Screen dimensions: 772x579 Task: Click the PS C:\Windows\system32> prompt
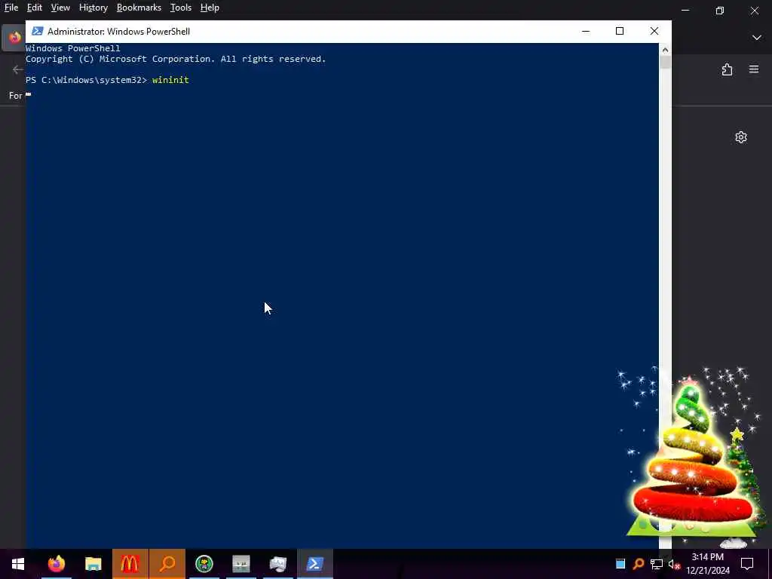click(x=86, y=80)
